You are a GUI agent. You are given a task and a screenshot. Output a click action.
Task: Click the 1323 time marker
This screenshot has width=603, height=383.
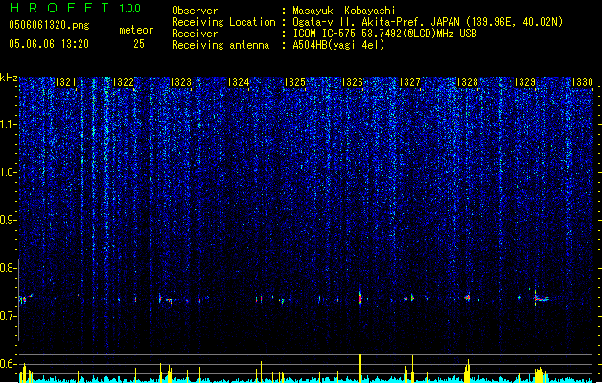point(181,82)
